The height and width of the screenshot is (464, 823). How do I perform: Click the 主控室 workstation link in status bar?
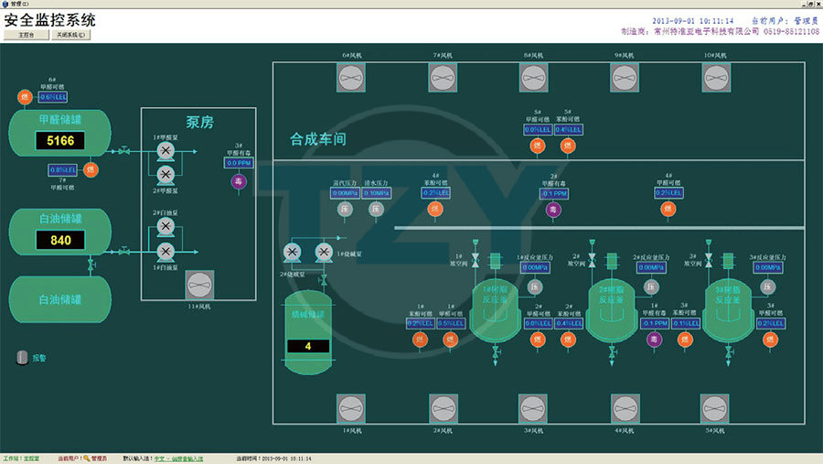pos(33,459)
